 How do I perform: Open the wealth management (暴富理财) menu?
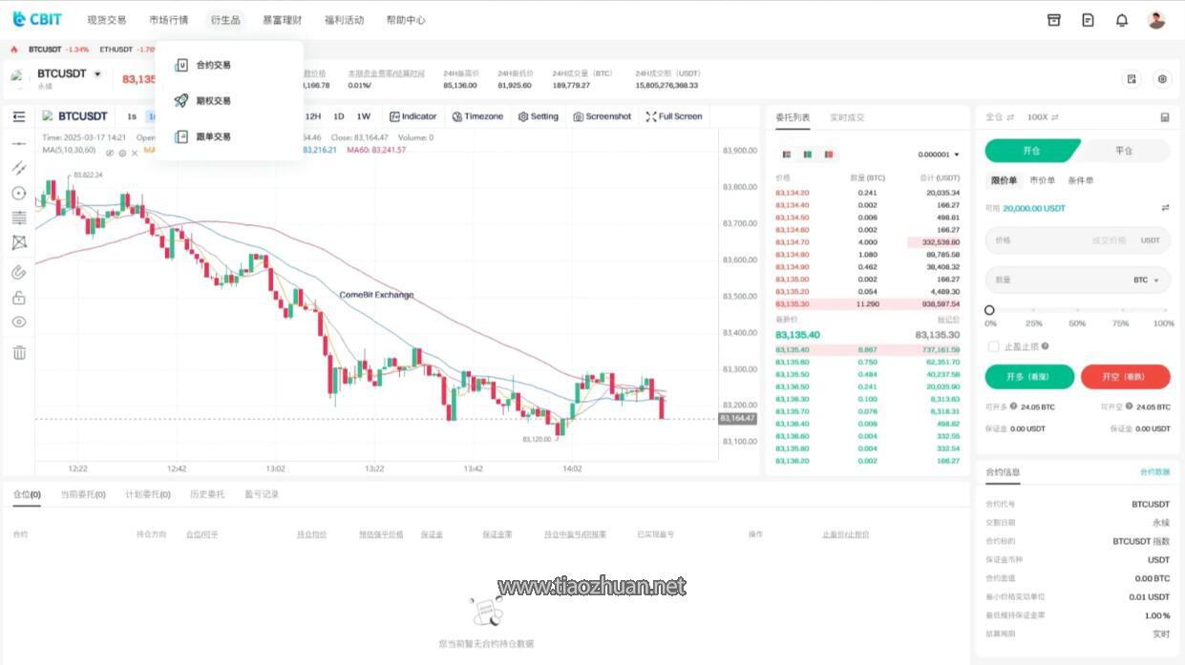282,20
